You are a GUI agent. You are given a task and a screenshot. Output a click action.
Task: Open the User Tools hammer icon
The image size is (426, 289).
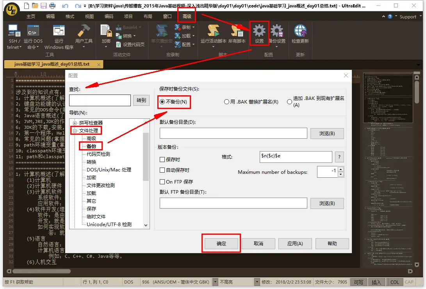pyautogui.click(x=84, y=31)
